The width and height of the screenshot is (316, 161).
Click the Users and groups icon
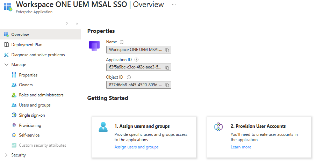pos(14,105)
